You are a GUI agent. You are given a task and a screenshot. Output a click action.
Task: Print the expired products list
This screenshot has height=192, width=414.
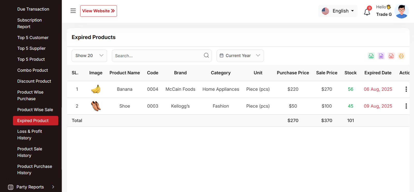pos(401,56)
